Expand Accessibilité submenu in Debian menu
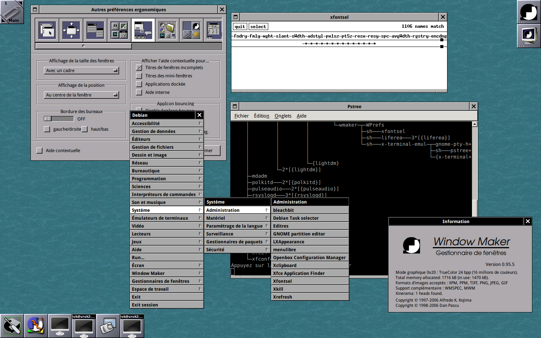Image resolution: width=541 pixels, height=338 pixels. coord(167,123)
